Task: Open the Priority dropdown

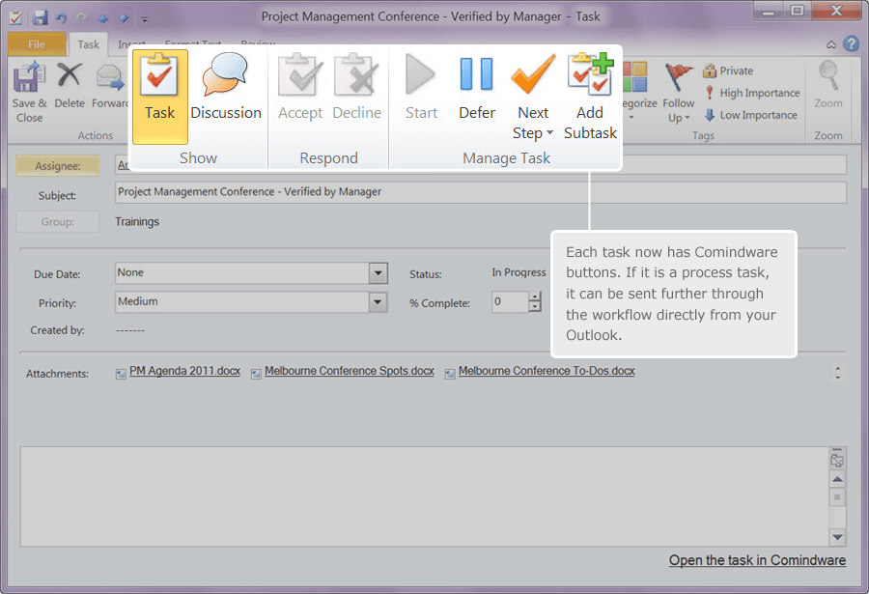Action: coord(377,302)
